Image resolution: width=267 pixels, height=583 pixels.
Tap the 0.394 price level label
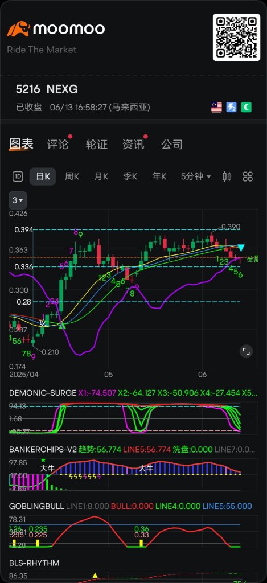coord(24,230)
